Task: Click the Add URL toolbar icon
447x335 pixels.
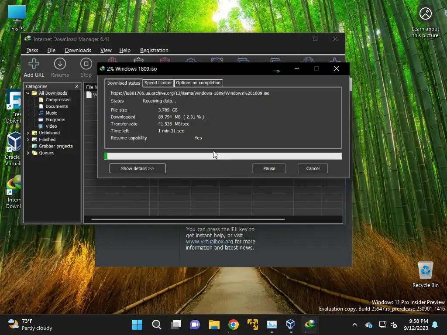Action: 34,68
